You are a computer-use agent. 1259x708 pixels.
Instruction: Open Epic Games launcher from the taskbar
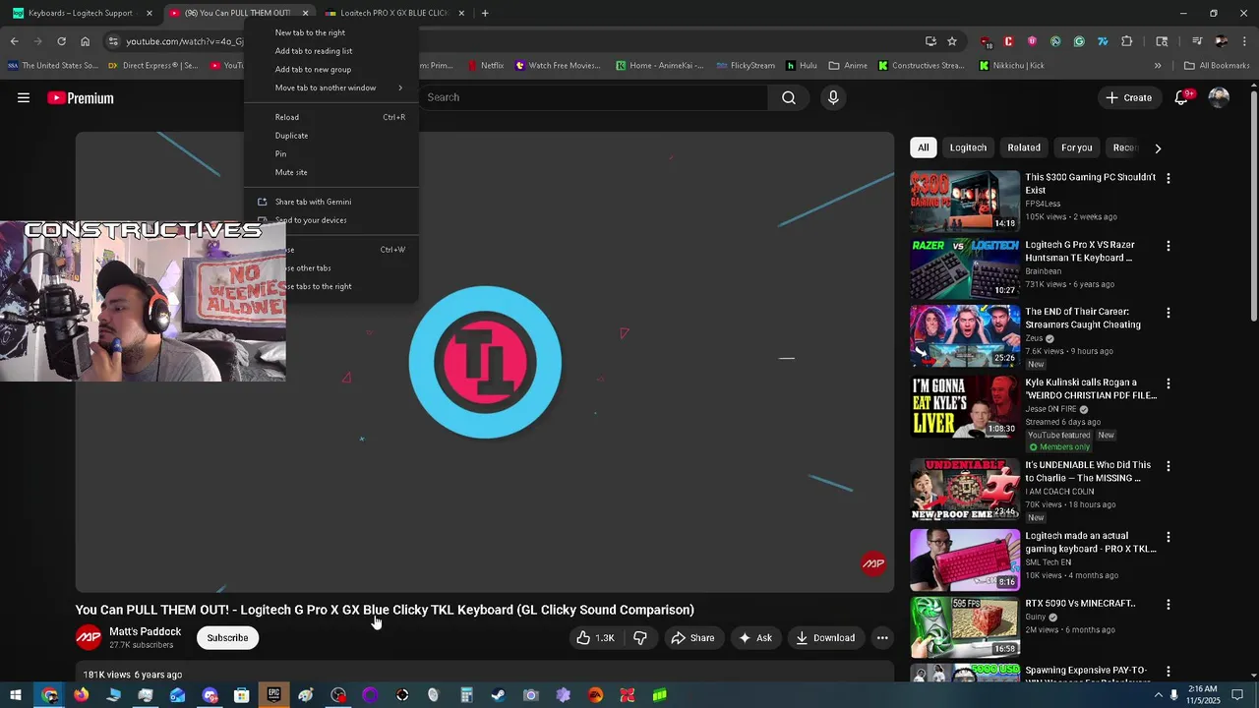[273, 695]
